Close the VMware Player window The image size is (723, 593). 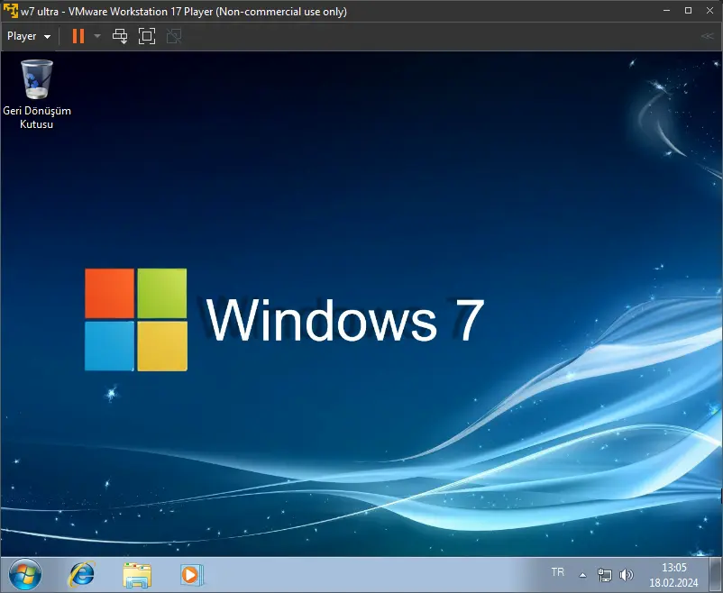click(x=709, y=11)
